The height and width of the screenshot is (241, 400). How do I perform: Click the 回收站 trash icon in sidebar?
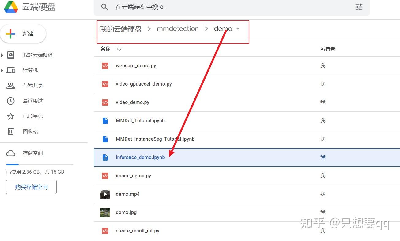[11, 131]
